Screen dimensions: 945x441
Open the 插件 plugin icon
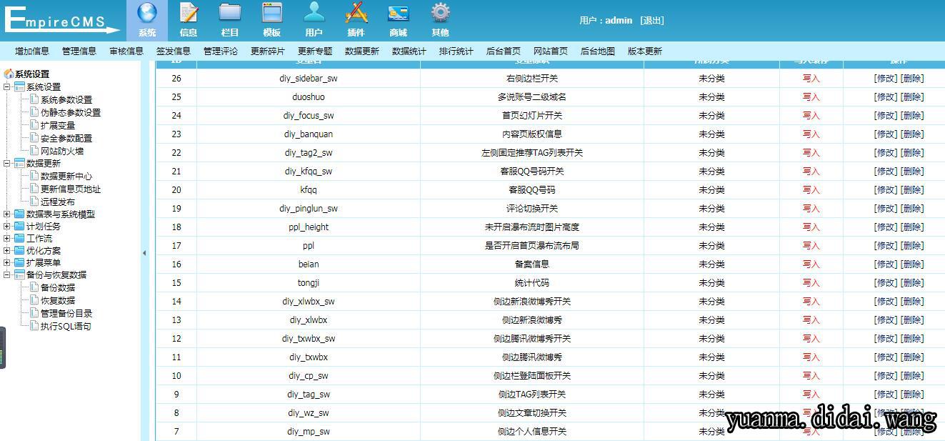(356, 14)
